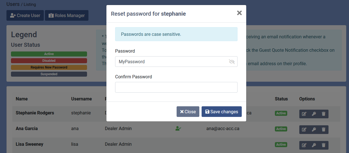Edit Ana Garcia user record icon
The image size is (349, 153).
click(304, 130)
